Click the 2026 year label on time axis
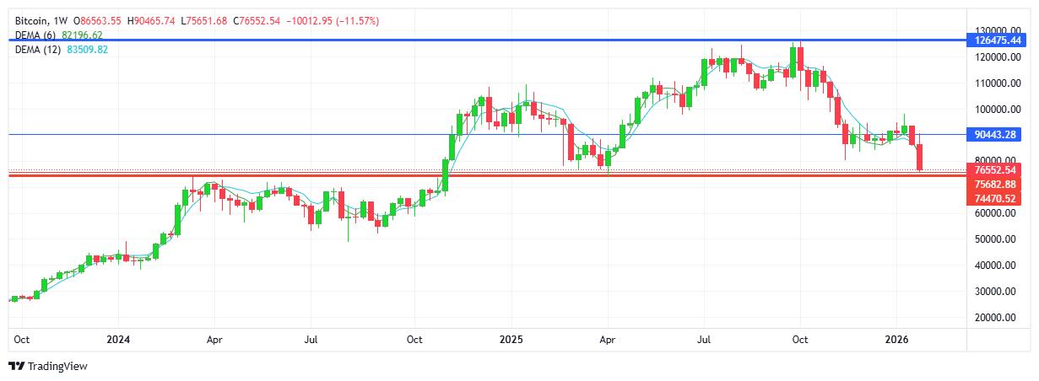The width and height of the screenshot is (1039, 381). (896, 341)
